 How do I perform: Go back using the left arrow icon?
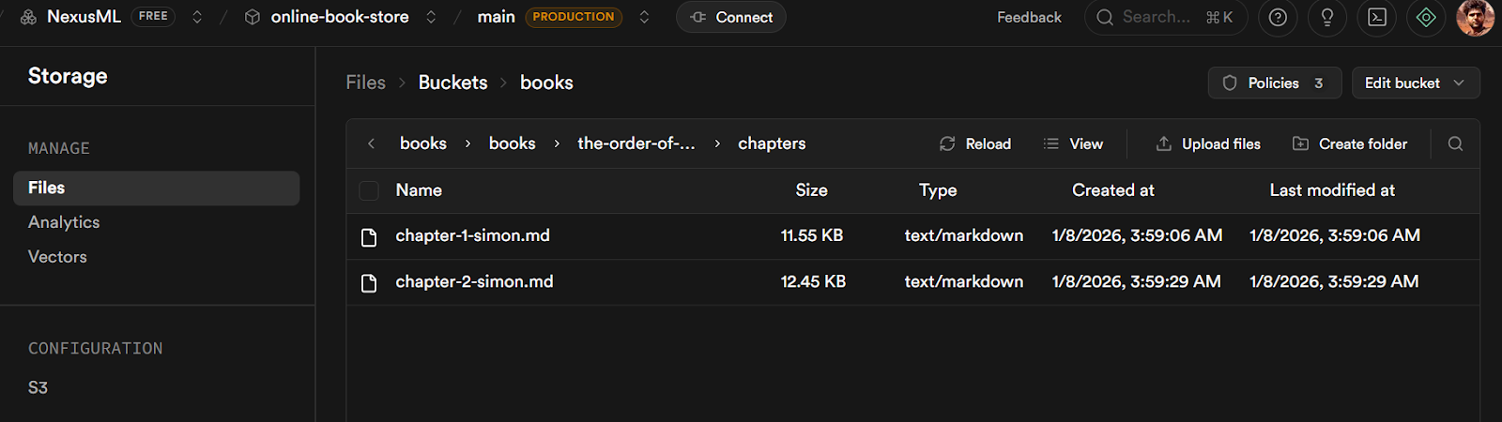[372, 143]
